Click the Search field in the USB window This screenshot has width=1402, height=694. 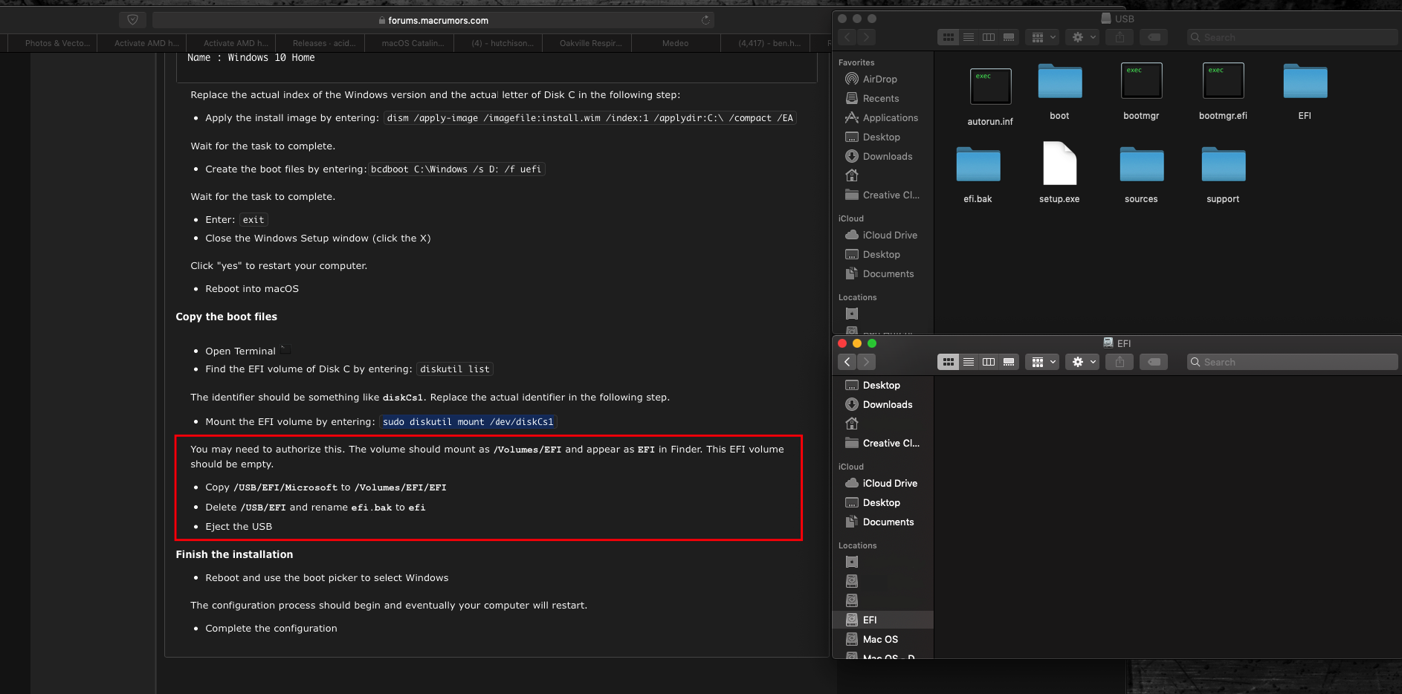[x=1292, y=37]
